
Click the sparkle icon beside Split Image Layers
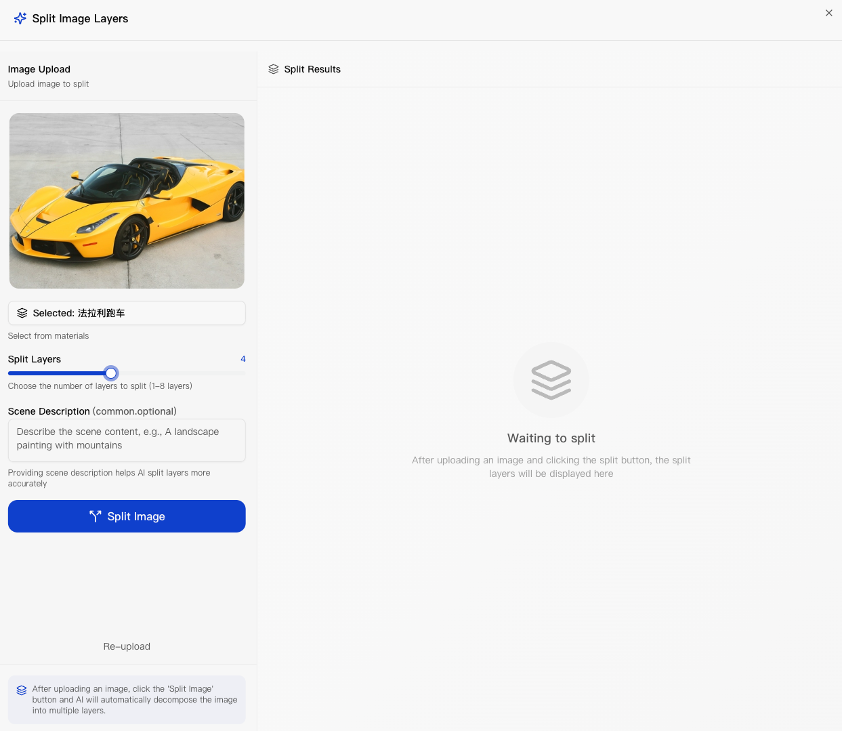coord(20,18)
